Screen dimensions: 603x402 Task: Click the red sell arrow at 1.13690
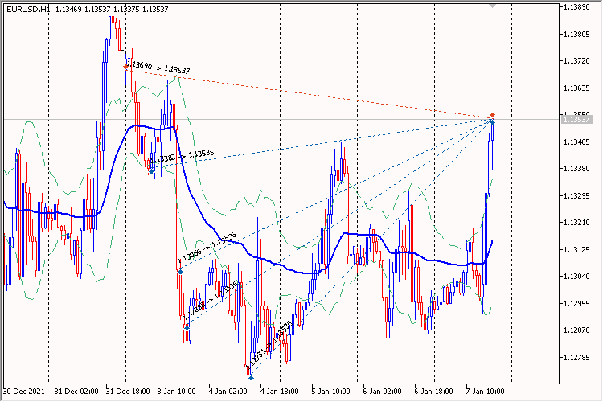(x=125, y=67)
